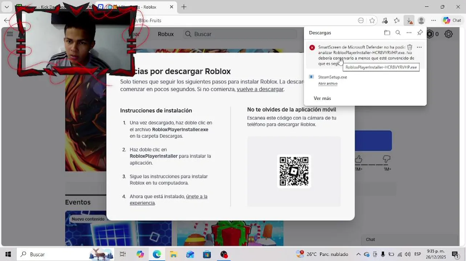Screen dimensions: 466x261
Task: Open the Nuevo contenido event thumbnail
Action: coord(118,229)
